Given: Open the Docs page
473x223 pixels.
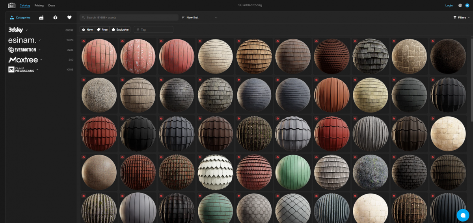Looking at the screenshot, I should point(52,6).
